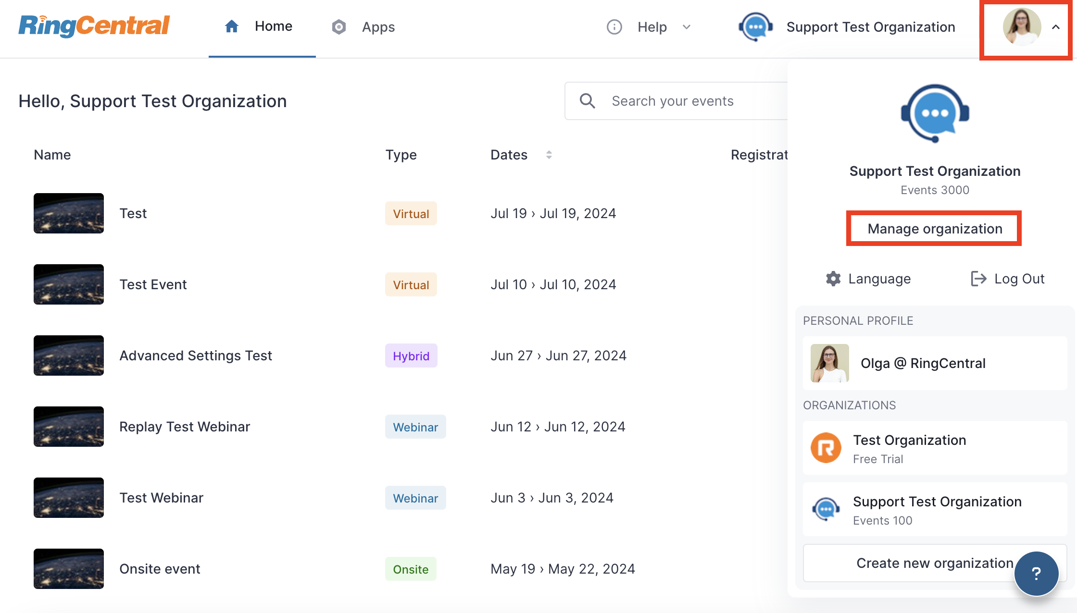Collapse the profile menu chevron
Image resolution: width=1077 pixels, height=613 pixels.
pos(1056,27)
